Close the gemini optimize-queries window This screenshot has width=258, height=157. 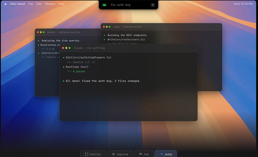click(38, 32)
